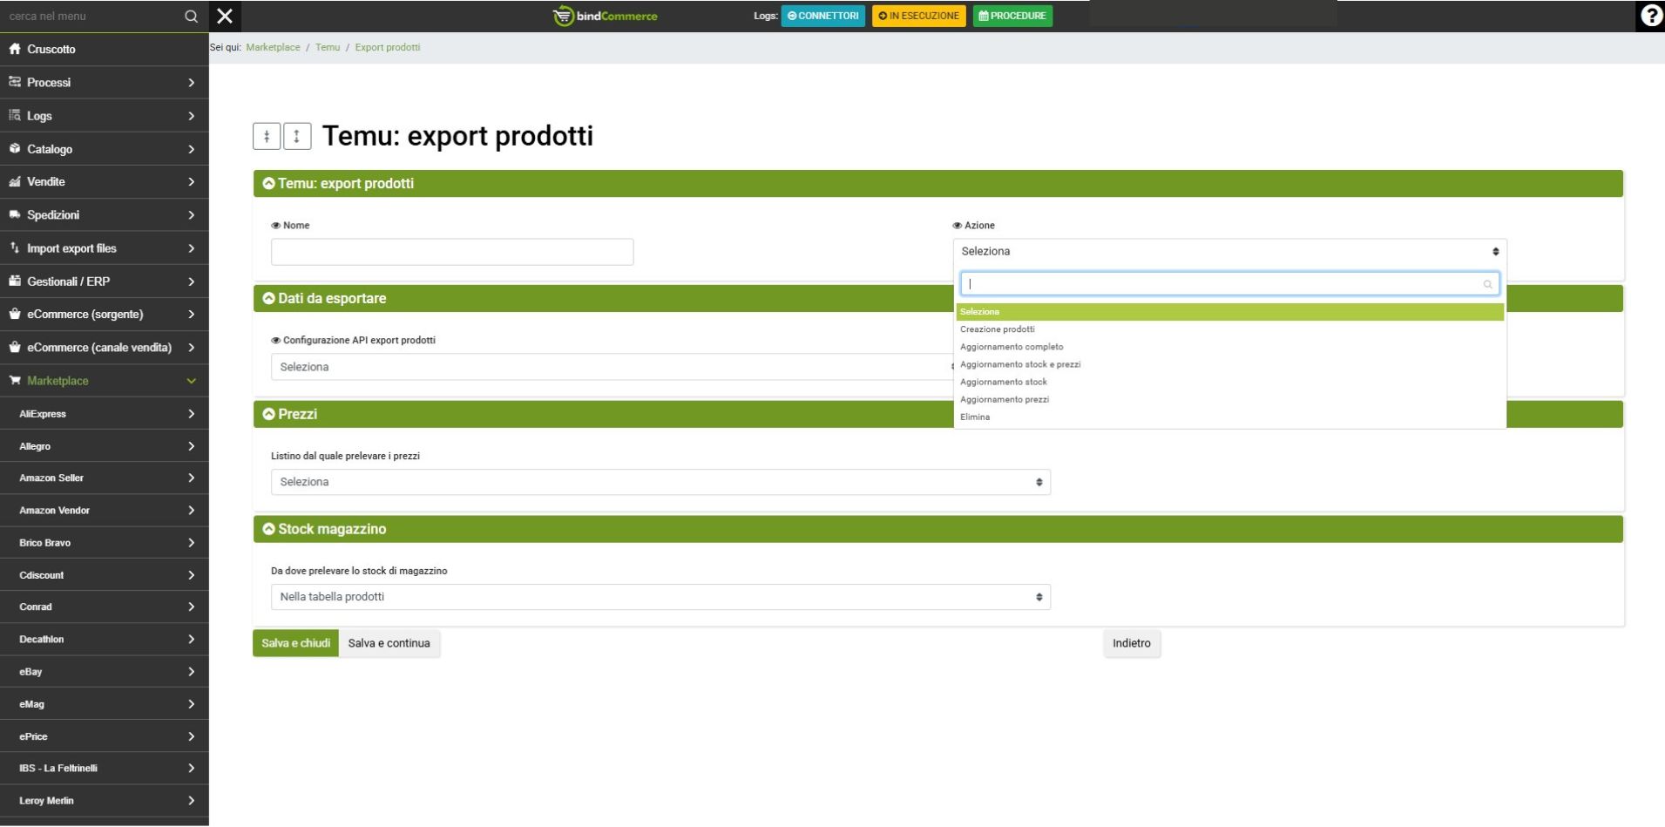Viewport: 1665px width, 827px height.
Task: Click the search magnifier icon in menu
Action: [x=191, y=17]
